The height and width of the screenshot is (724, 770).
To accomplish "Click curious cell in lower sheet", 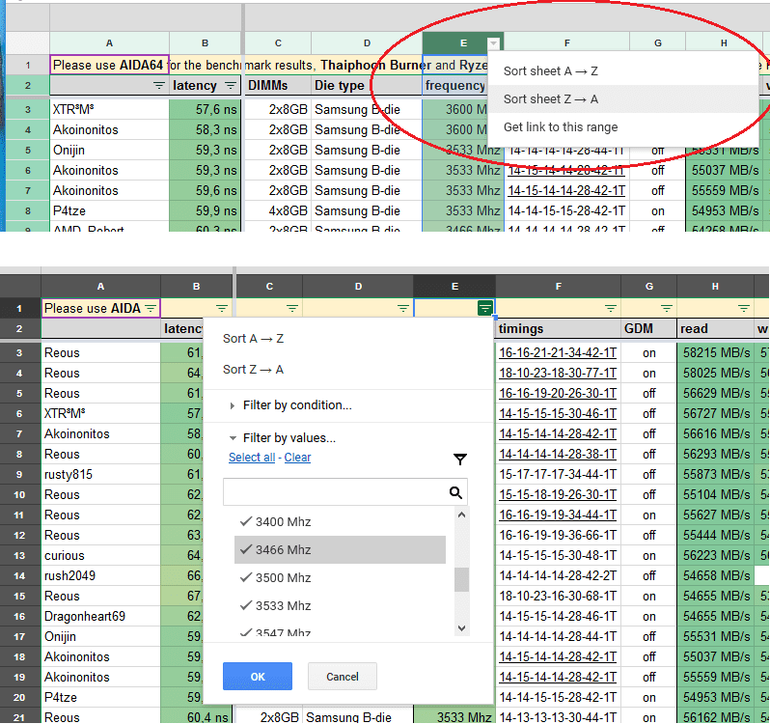I will 100,555.
